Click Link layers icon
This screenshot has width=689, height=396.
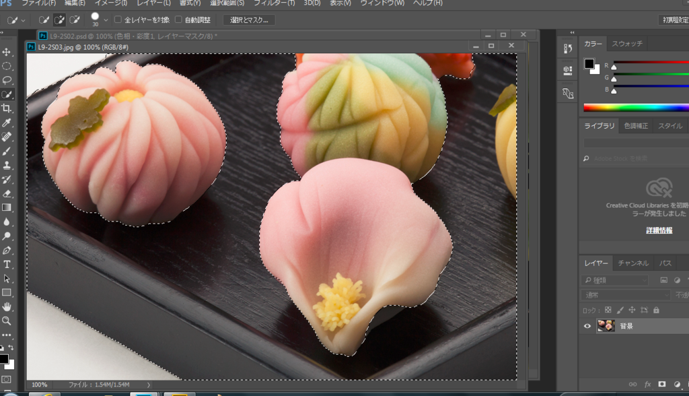[632, 384]
